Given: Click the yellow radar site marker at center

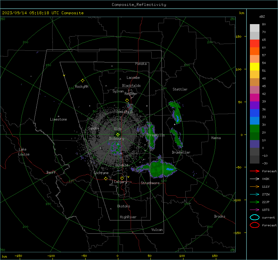Looking at the screenshot, I should pos(118,135).
